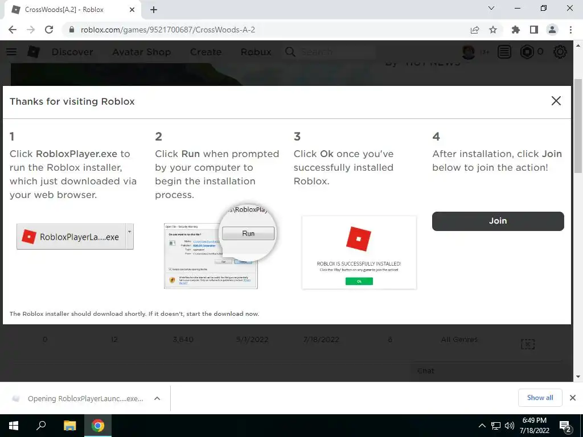Open the Robux balance icon
Screen dimensions: 583x437
coord(527,52)
